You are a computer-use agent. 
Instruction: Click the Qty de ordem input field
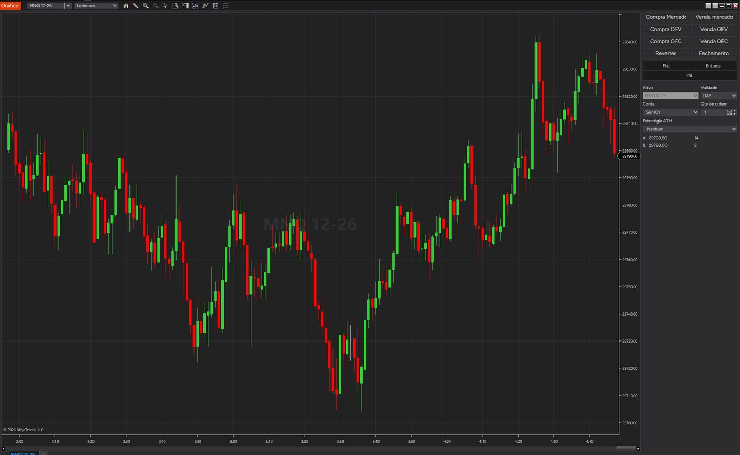(714, 112)
